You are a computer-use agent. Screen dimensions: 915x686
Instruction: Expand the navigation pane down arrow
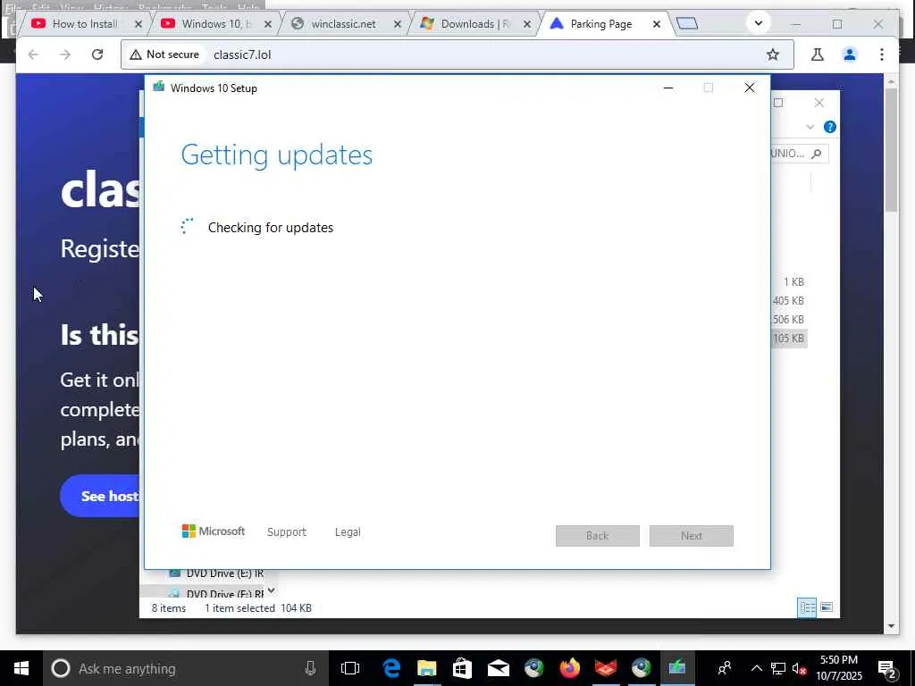click(x=271, y=591)
